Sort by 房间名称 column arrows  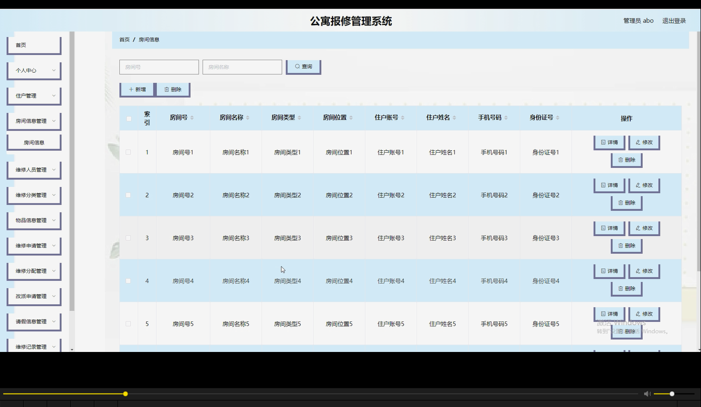click(x=247, y=117)
